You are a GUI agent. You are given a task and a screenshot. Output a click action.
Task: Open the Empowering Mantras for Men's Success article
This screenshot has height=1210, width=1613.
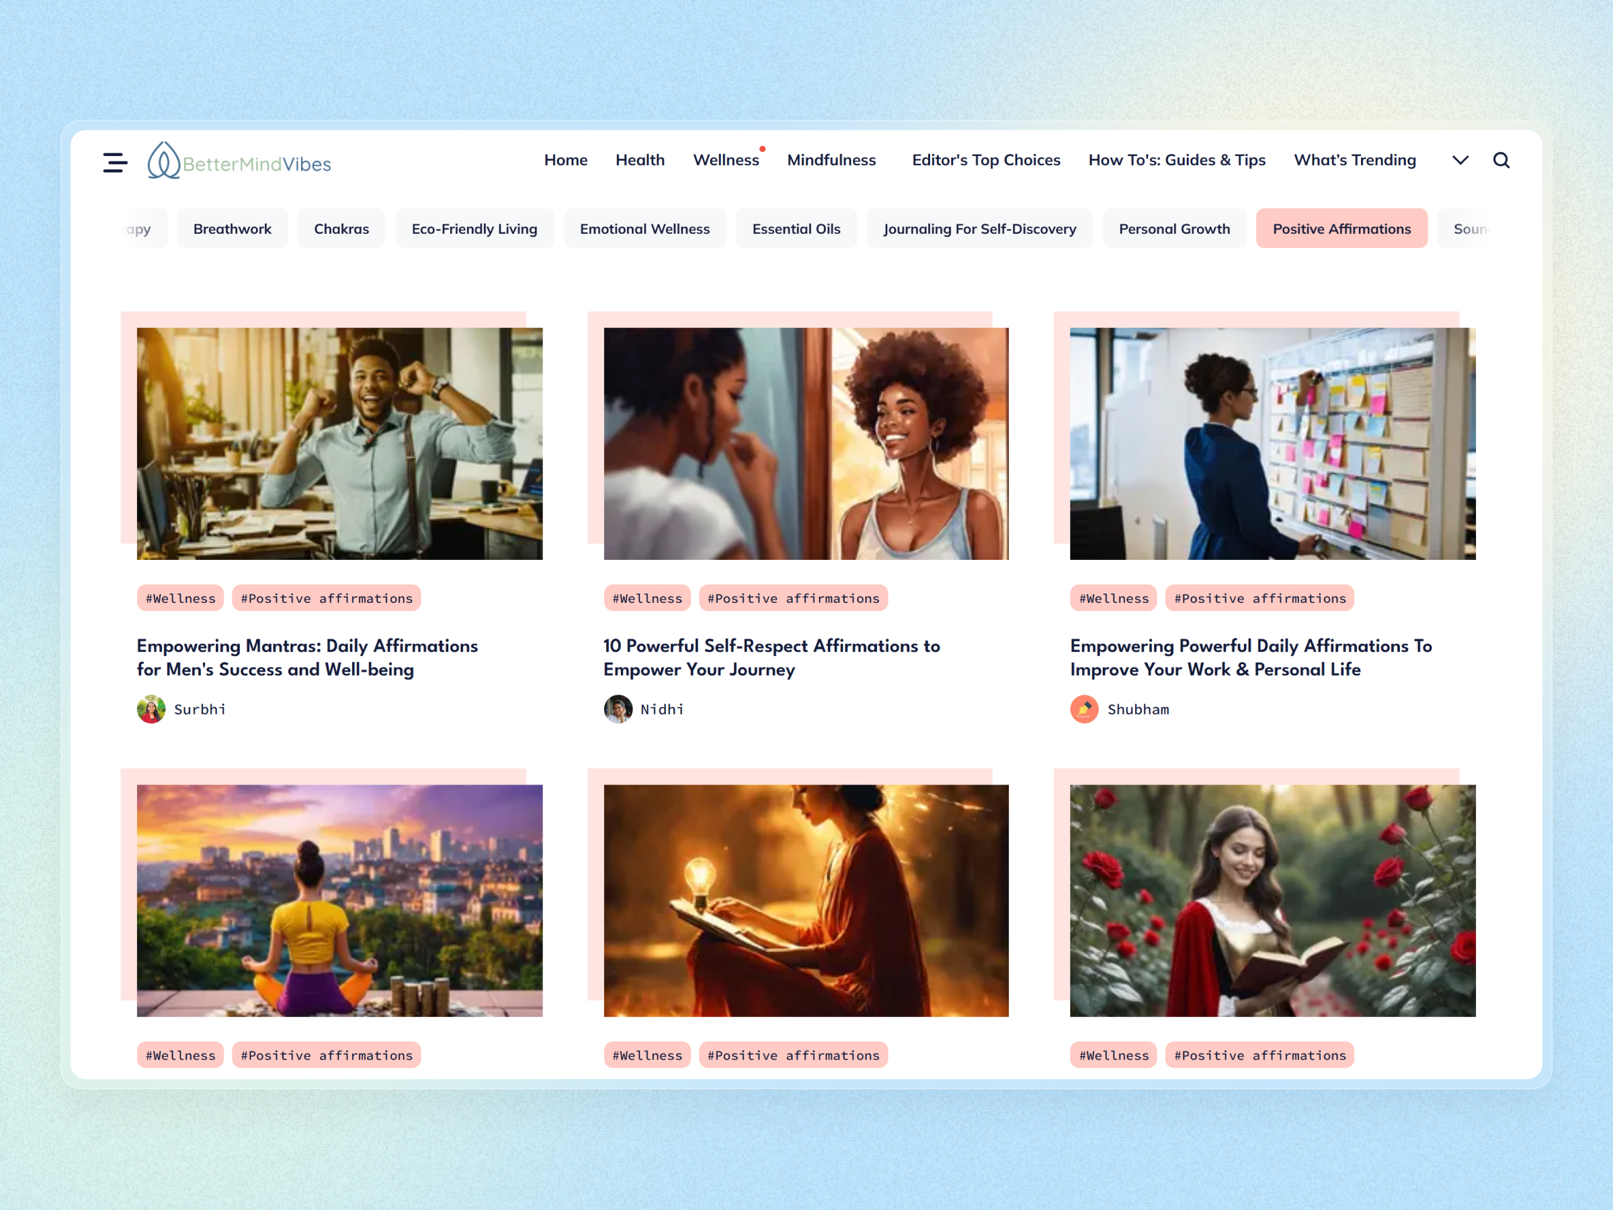pyautogui.click(x=307, y=657)
